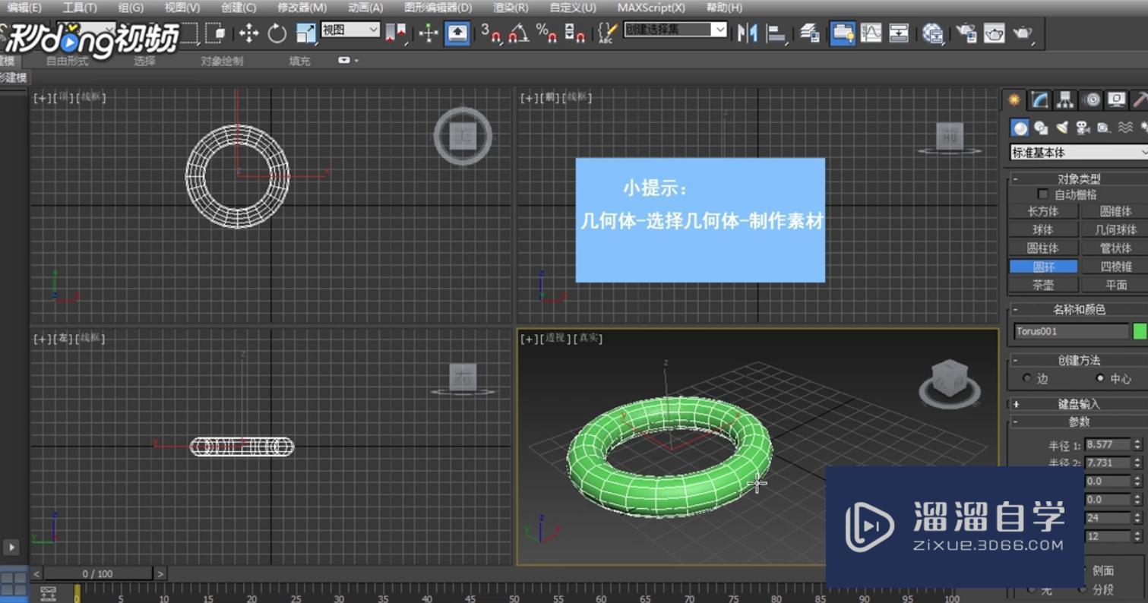Click the Select and Manipulate icon

coord(429,33)
